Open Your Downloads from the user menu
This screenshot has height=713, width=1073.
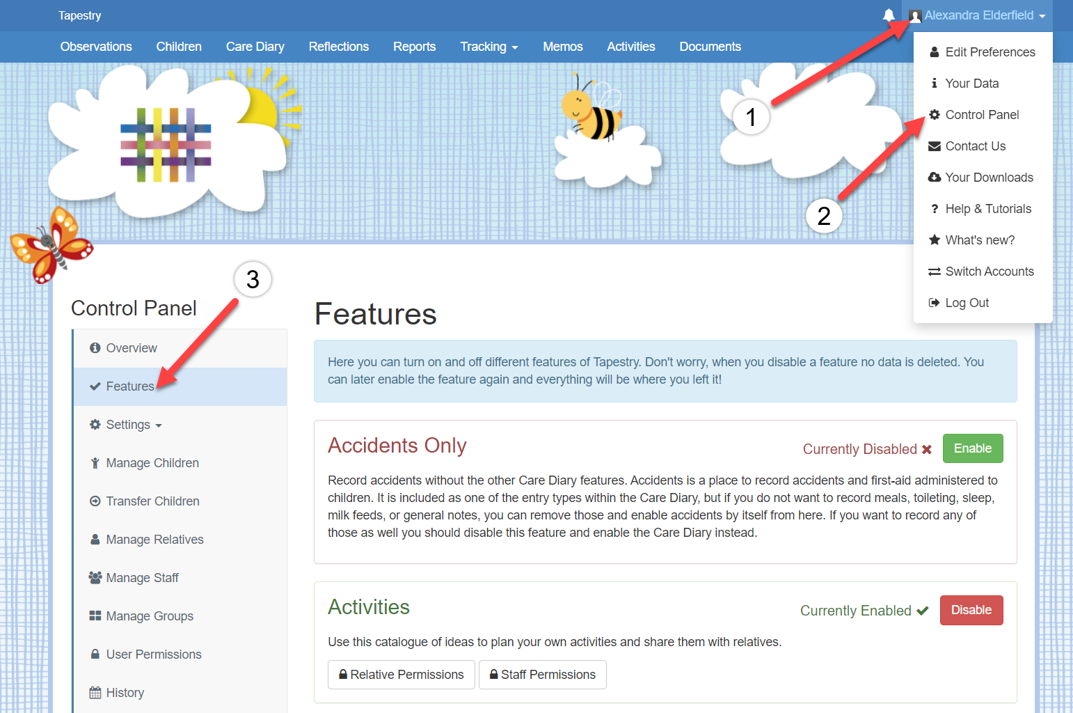click(x=983, y=178)
